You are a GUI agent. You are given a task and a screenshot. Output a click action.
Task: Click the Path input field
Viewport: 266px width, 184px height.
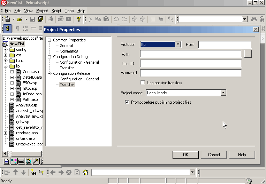click(191, 54)
